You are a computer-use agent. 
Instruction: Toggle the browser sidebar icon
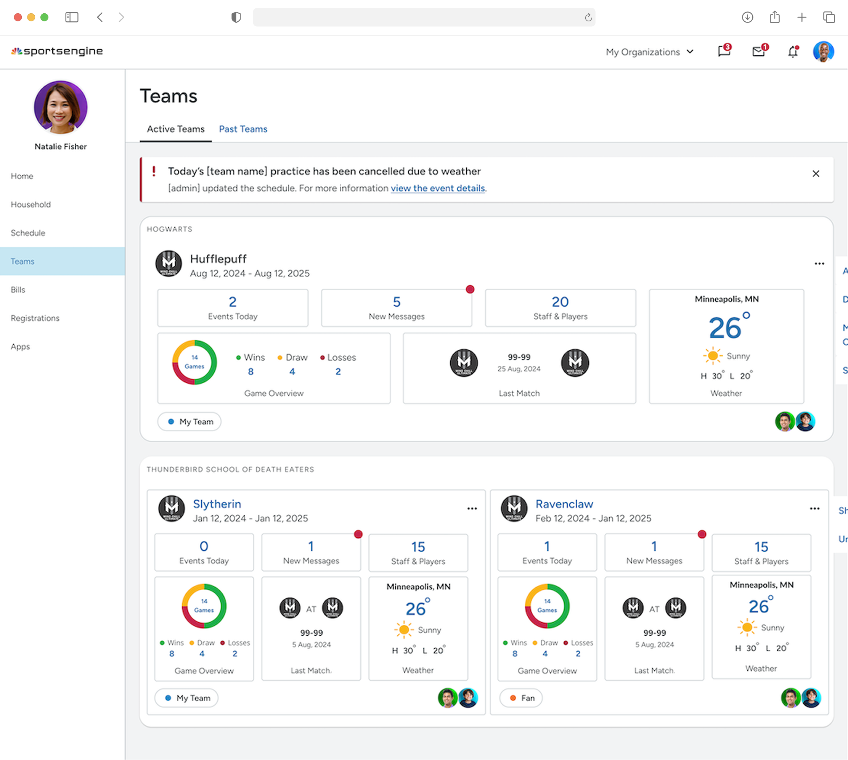(x=72, y=17)
